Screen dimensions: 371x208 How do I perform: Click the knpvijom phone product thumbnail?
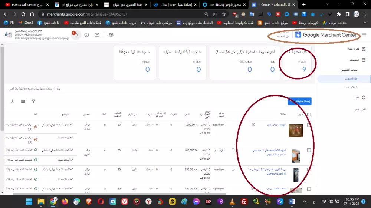296,175
